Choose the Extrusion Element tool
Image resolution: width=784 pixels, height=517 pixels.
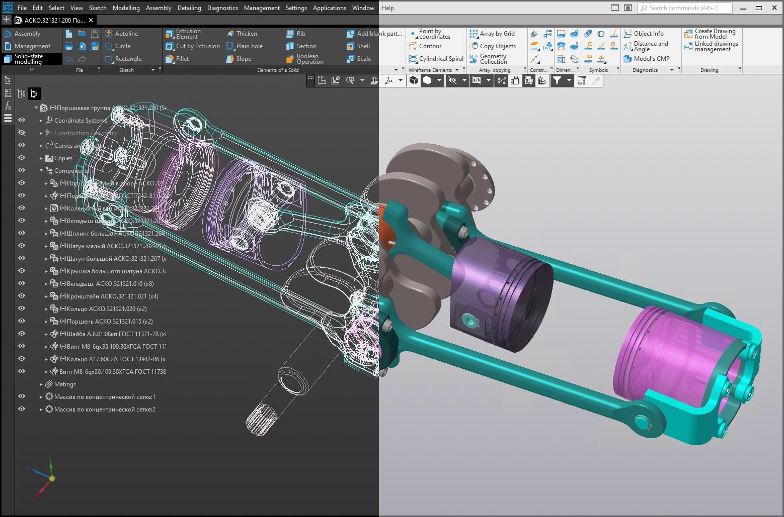[183, 34]
